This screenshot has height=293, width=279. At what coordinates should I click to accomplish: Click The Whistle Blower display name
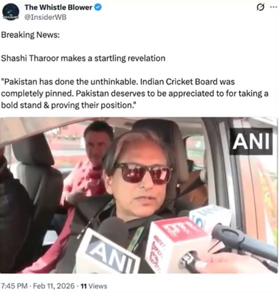(x=59, y=7)
